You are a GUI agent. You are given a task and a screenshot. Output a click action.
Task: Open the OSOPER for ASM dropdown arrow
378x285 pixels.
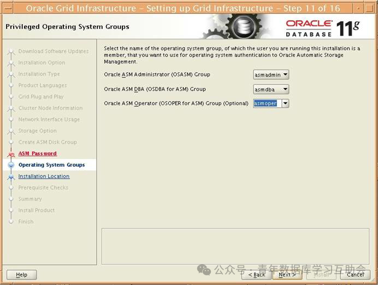click(x=285, y=103)
